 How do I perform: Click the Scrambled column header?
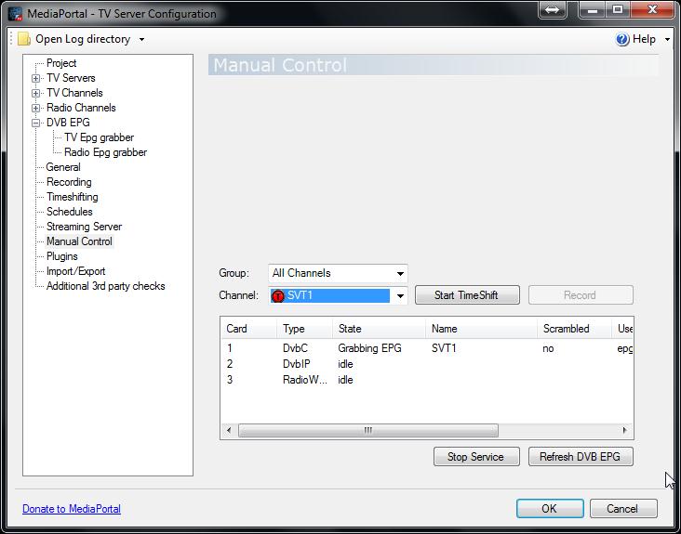[x=574, y=329]
